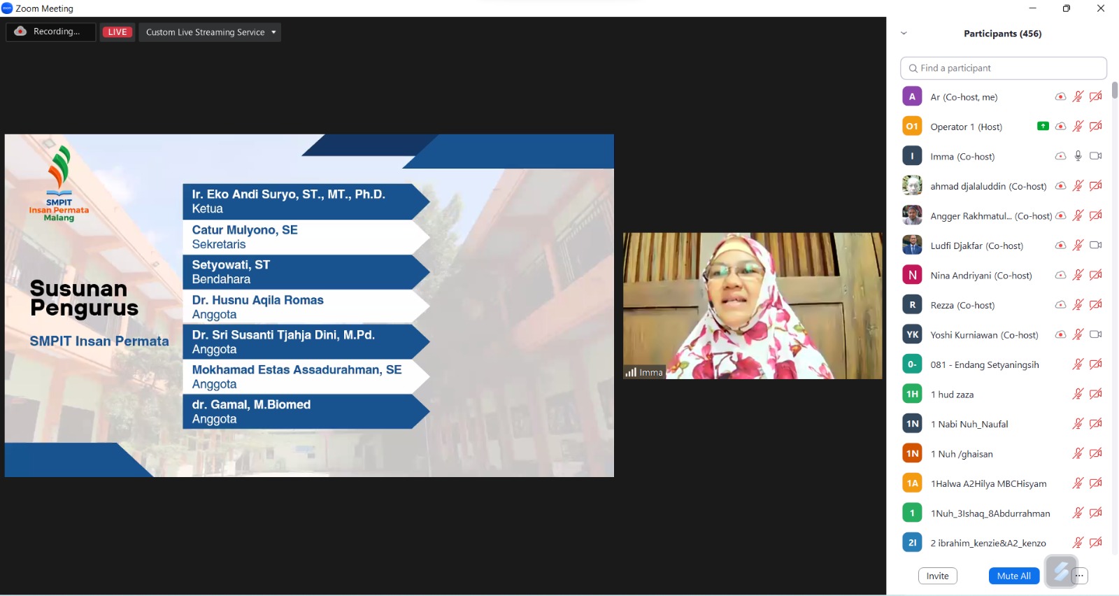Click Imma cloud recording icon
Image resolution: width=1119 pixels, height=596 pixels.
pyautogui.click(x=1060, y=156)
